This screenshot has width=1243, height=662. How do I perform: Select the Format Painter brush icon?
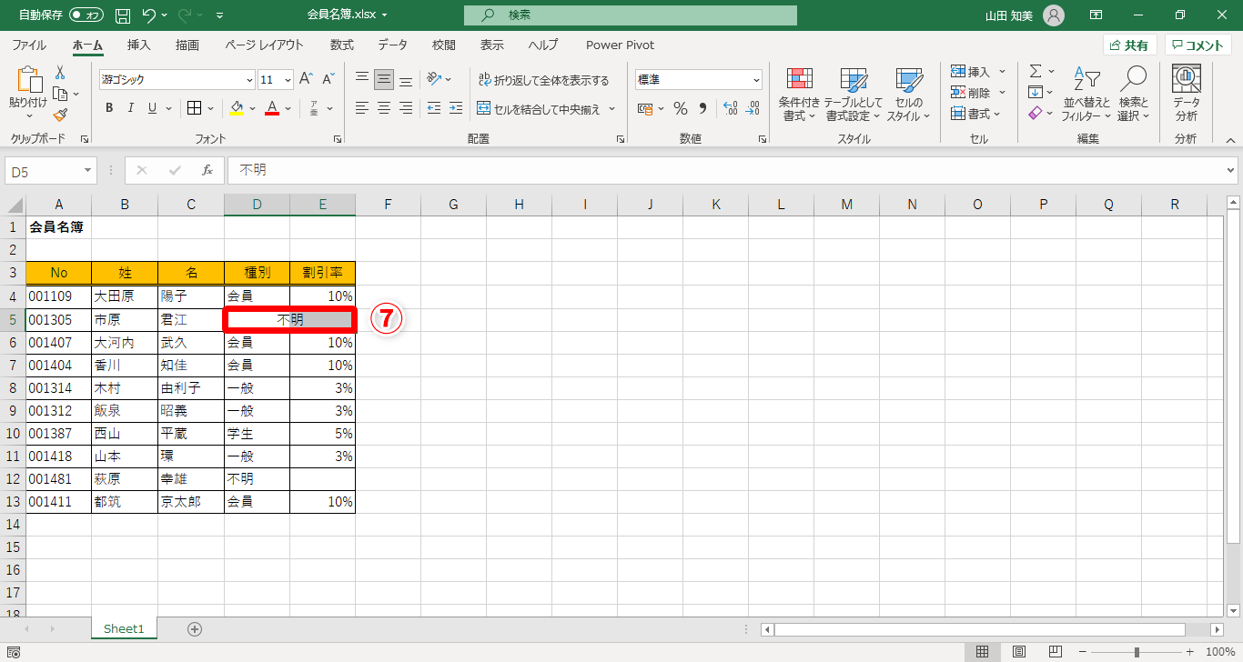pyautogui.click(x=60, y=115)
